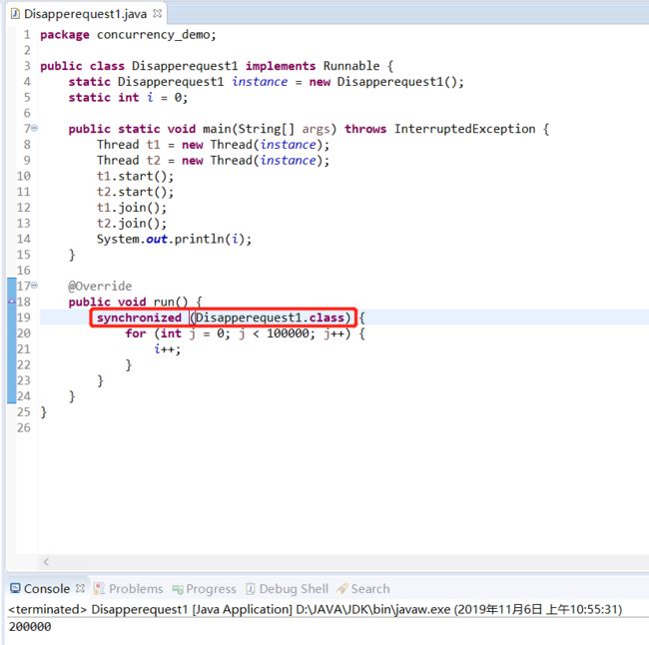Click 'package' keyword on line 1
This screenshot has width=649, height=645.
(x=65, y=35)
